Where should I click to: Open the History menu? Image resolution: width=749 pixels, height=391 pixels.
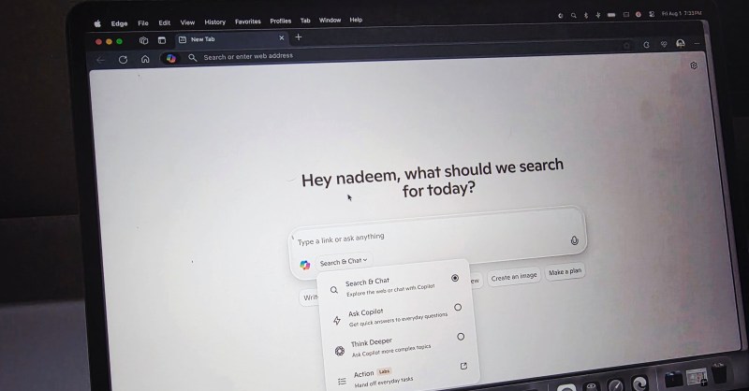[x=215, y=22]
